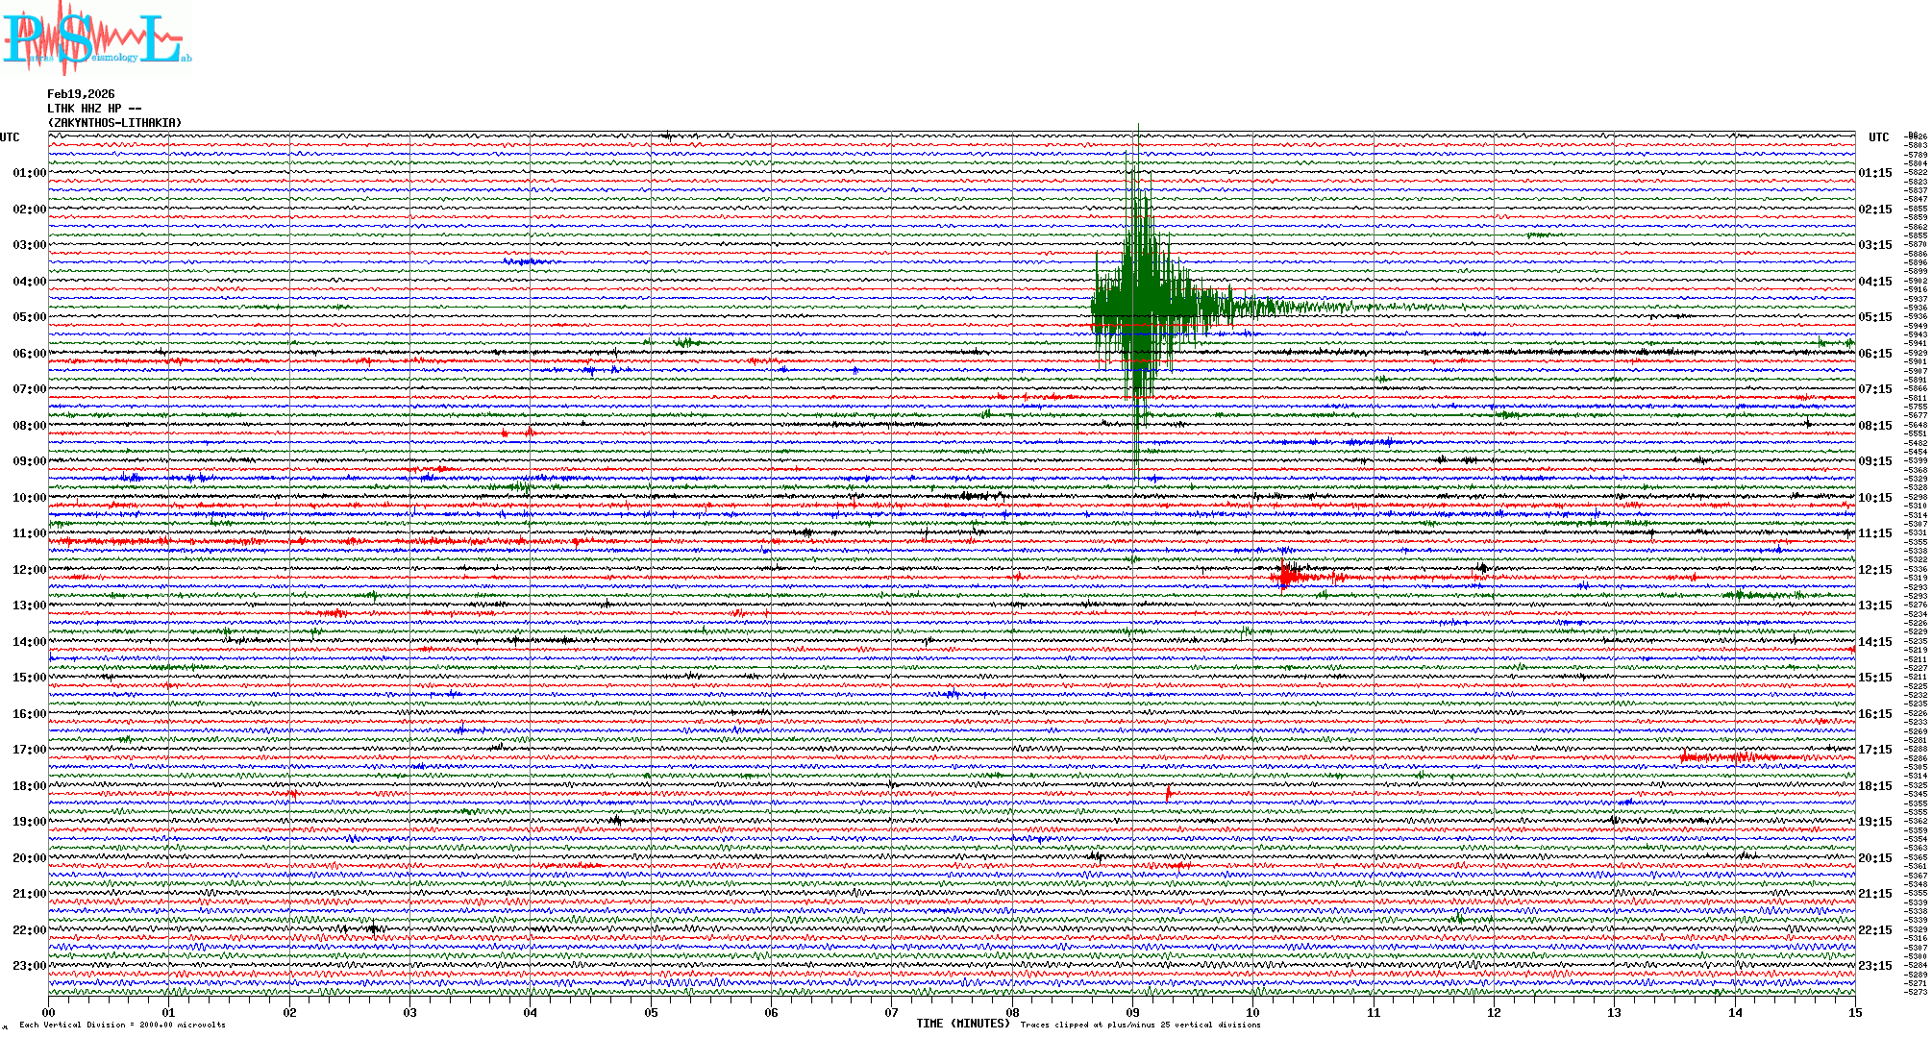Select the 05:00 hour marker on left

[29, 317]
